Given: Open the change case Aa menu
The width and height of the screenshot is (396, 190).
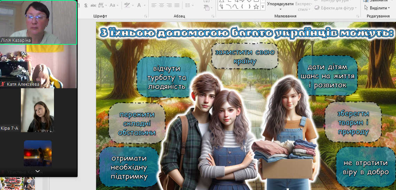Looking at the screenshot, I should [114, 5].
